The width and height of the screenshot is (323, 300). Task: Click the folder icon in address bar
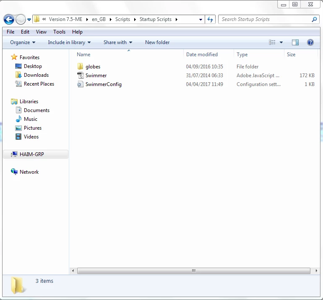[x=36, y=19]
